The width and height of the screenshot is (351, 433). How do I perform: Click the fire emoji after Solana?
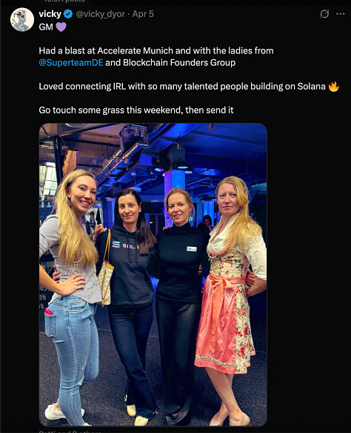334,87
